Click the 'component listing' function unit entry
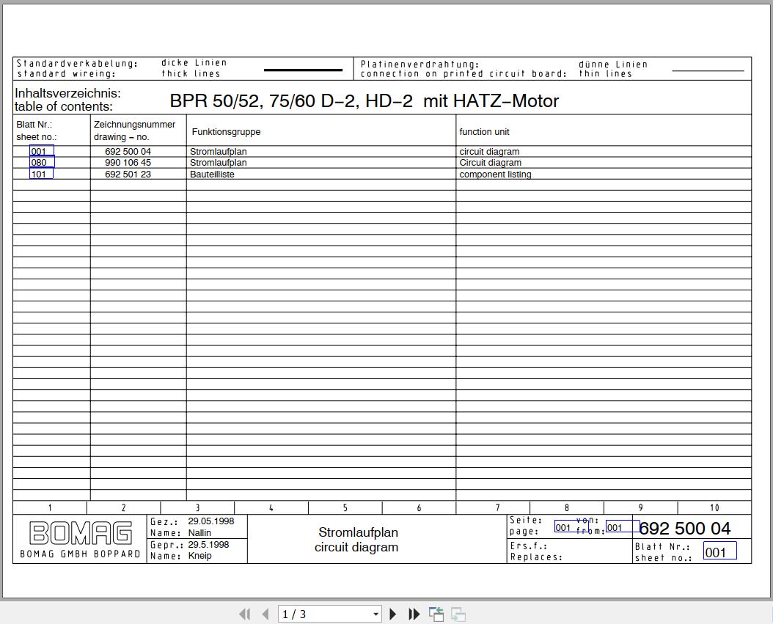Viewport: 773px width, 624px height. (495, 175)
